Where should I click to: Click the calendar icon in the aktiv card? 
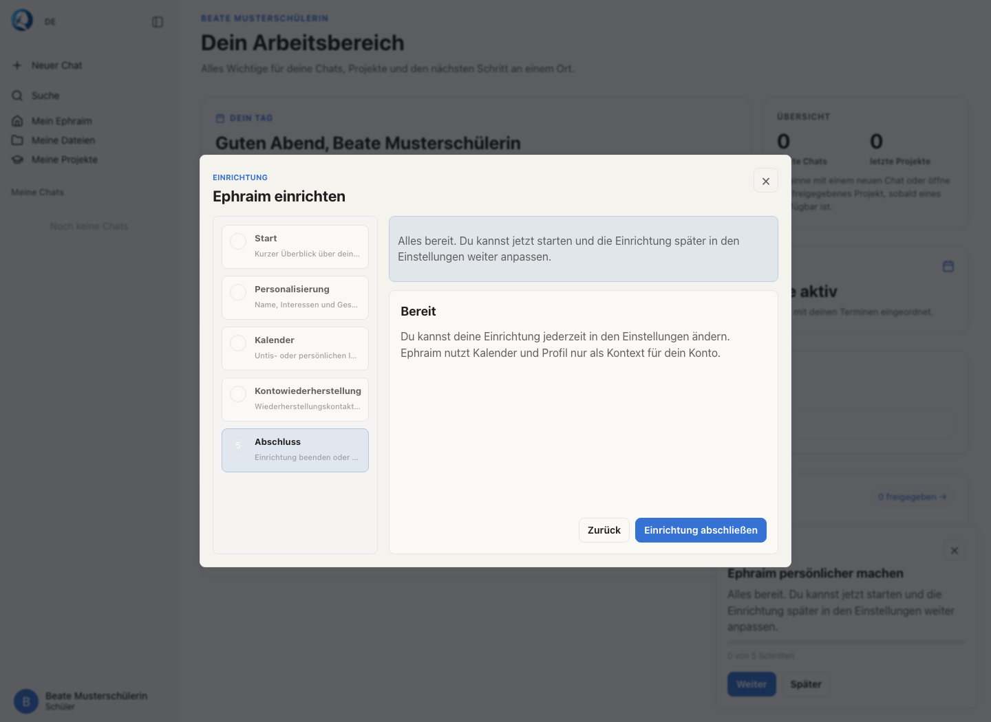948,266
